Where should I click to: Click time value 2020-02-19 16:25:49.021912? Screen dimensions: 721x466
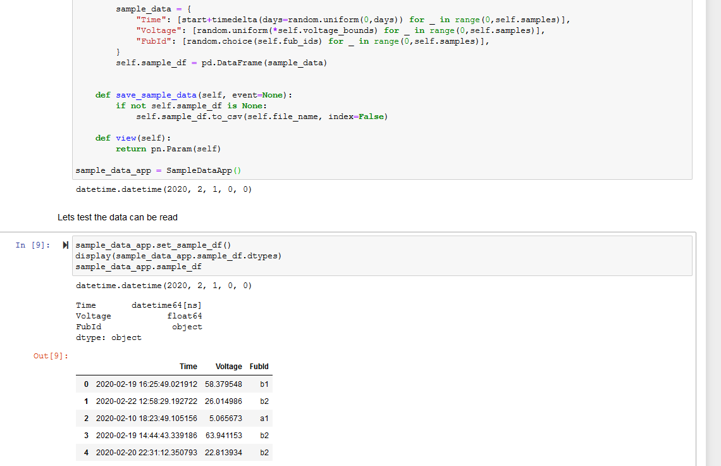coord(146,384)
